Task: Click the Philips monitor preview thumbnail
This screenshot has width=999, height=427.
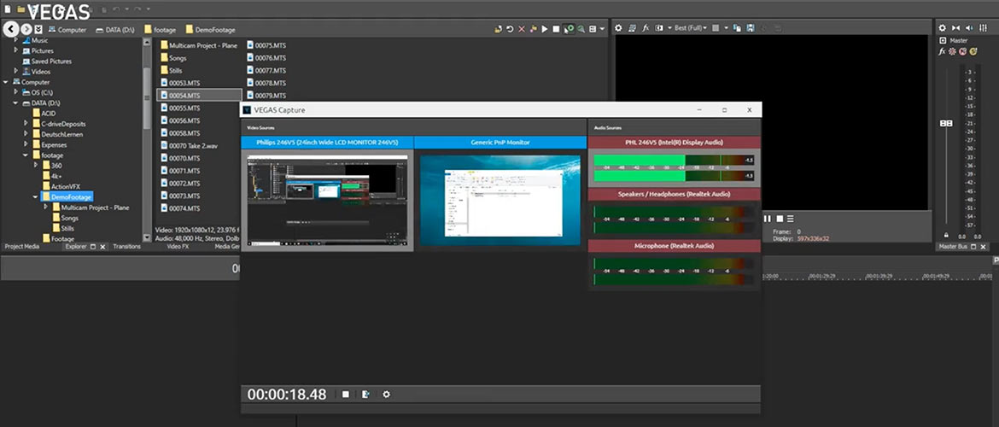Action: [328, 200]
